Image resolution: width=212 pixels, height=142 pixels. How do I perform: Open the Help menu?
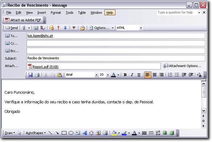pyautogui.click(x=110, y=13)
